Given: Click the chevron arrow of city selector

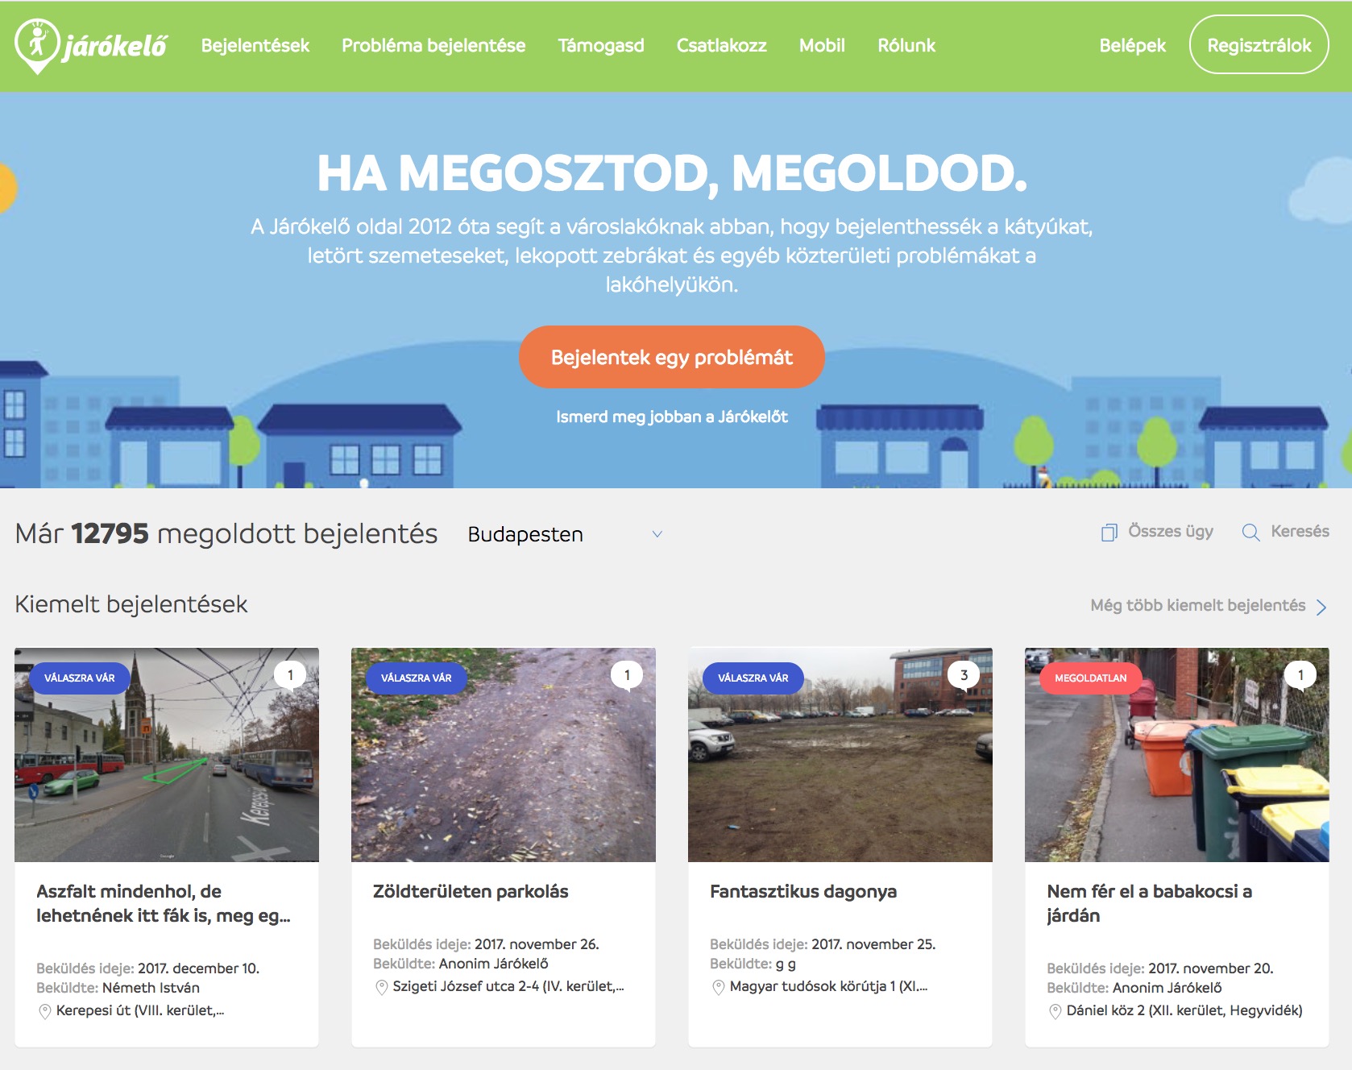Looking at the screenshot, I should click(657, 534).
